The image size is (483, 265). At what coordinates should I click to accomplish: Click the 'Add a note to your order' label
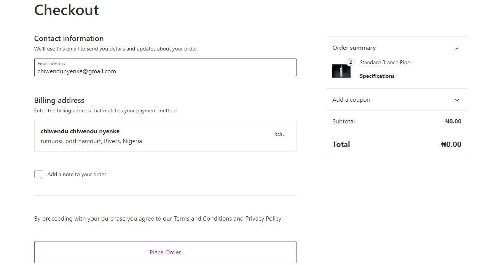tap(77, 175)
